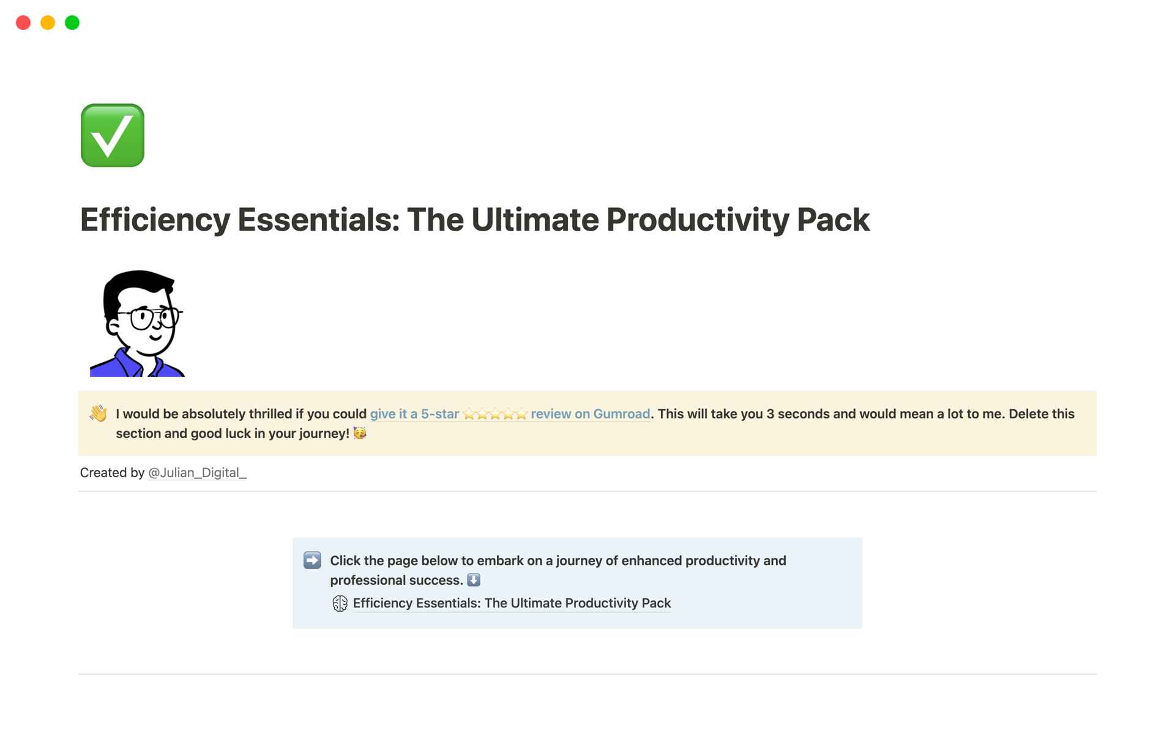Image resolution: width=1175 pixels, height=734 pixels.
Task: Click the blue right-arrow icon in the callout
Action: coord(313,560)
